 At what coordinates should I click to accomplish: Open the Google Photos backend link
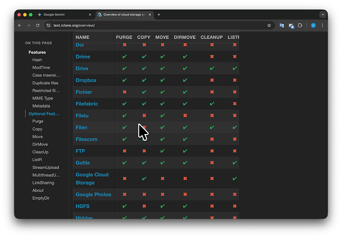click(93, 194)
